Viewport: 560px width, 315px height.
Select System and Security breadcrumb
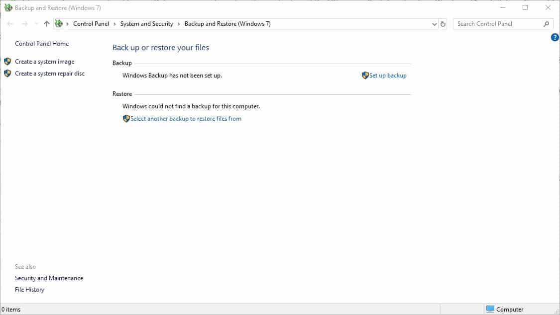pos(147,24)
